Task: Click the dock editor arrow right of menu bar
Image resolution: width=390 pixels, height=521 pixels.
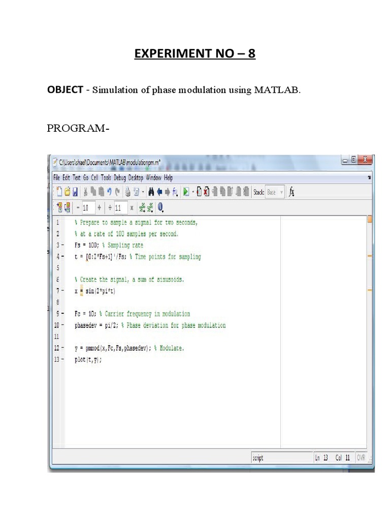Action: (369, 178)
